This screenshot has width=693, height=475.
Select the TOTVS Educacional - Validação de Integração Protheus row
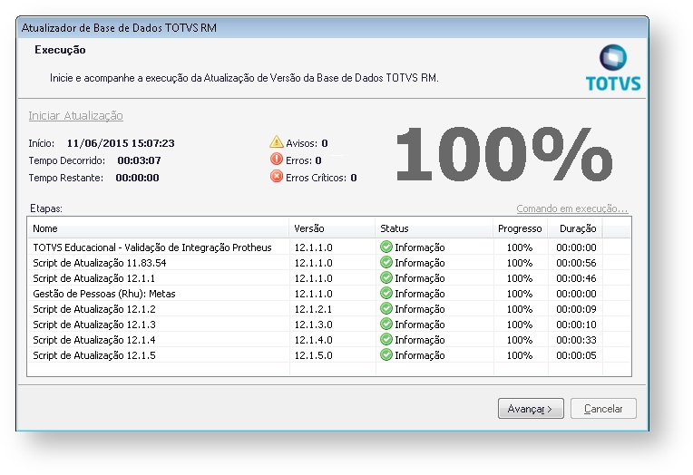pyautogui.click(x=329, y=247)
